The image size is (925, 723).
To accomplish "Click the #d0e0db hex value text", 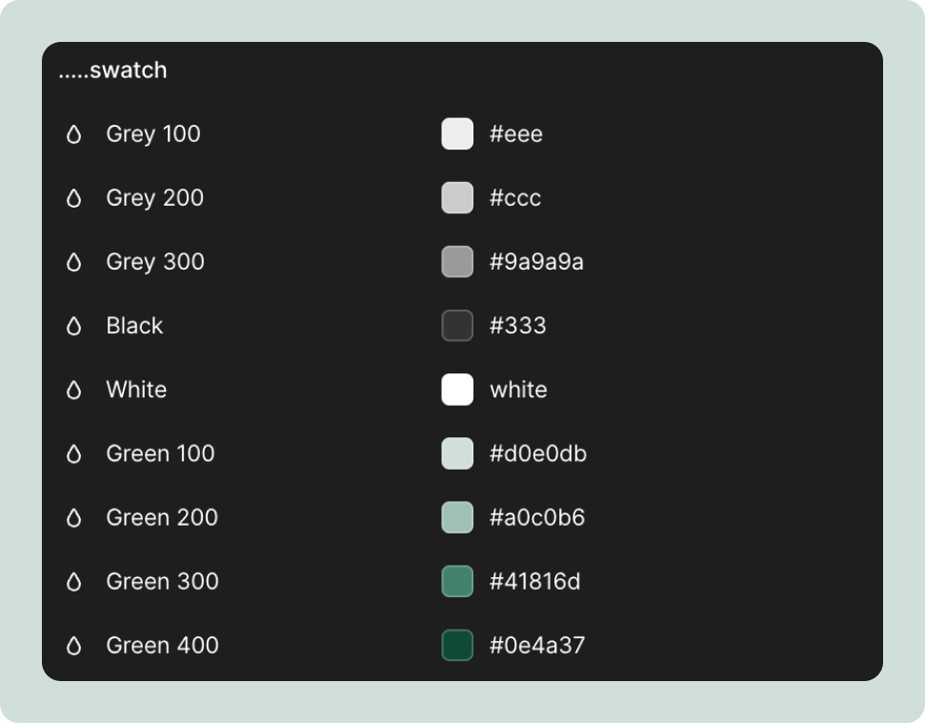I will click(538, 453).
